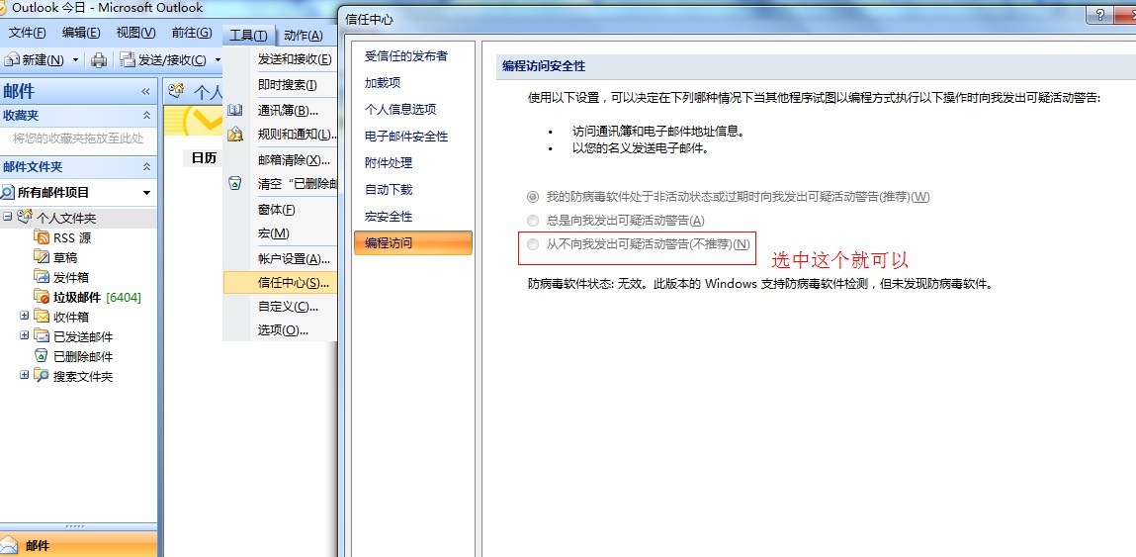Select Trust Center in Tools menu
The width and height of the screenshot is (1136, 557).
(x=281, y=282)
